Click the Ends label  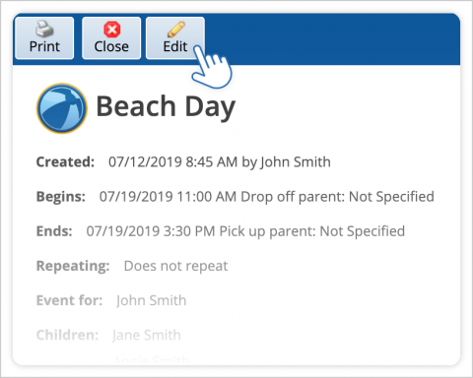click(54, 231)
